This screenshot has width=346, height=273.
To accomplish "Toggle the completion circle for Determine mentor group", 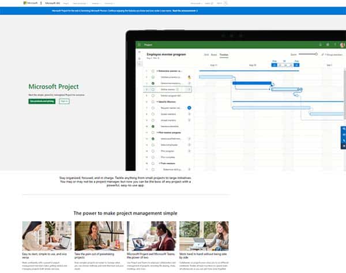I will pos(153,71).
